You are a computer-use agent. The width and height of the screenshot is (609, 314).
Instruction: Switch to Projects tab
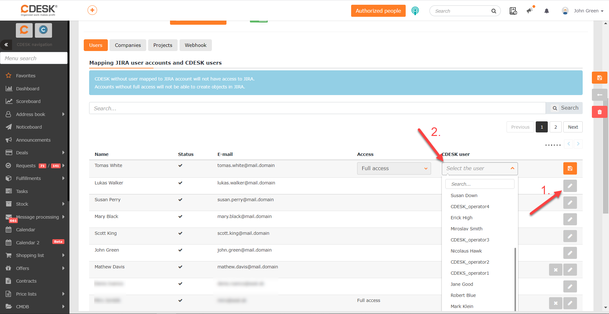163,45
